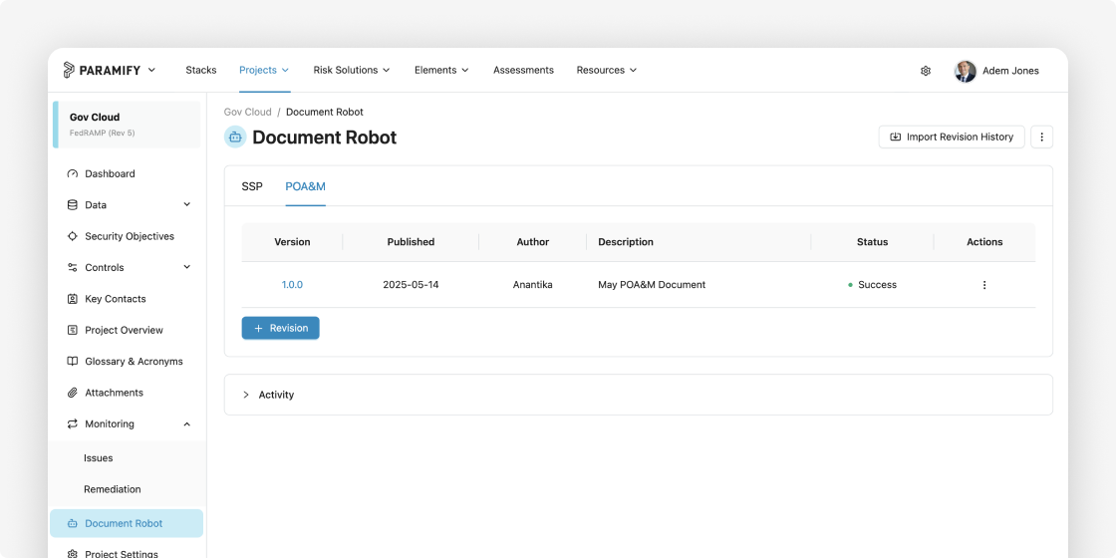The height and width of the screenshot is (558, 1116).
Task: Select the POA&M tab
Action: [305, 186]
